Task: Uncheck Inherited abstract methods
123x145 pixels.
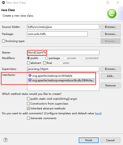Action: 28,109
